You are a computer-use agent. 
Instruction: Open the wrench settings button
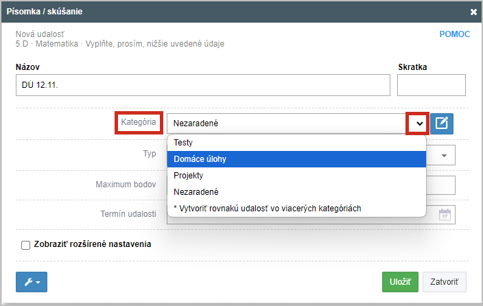(32, 282)
